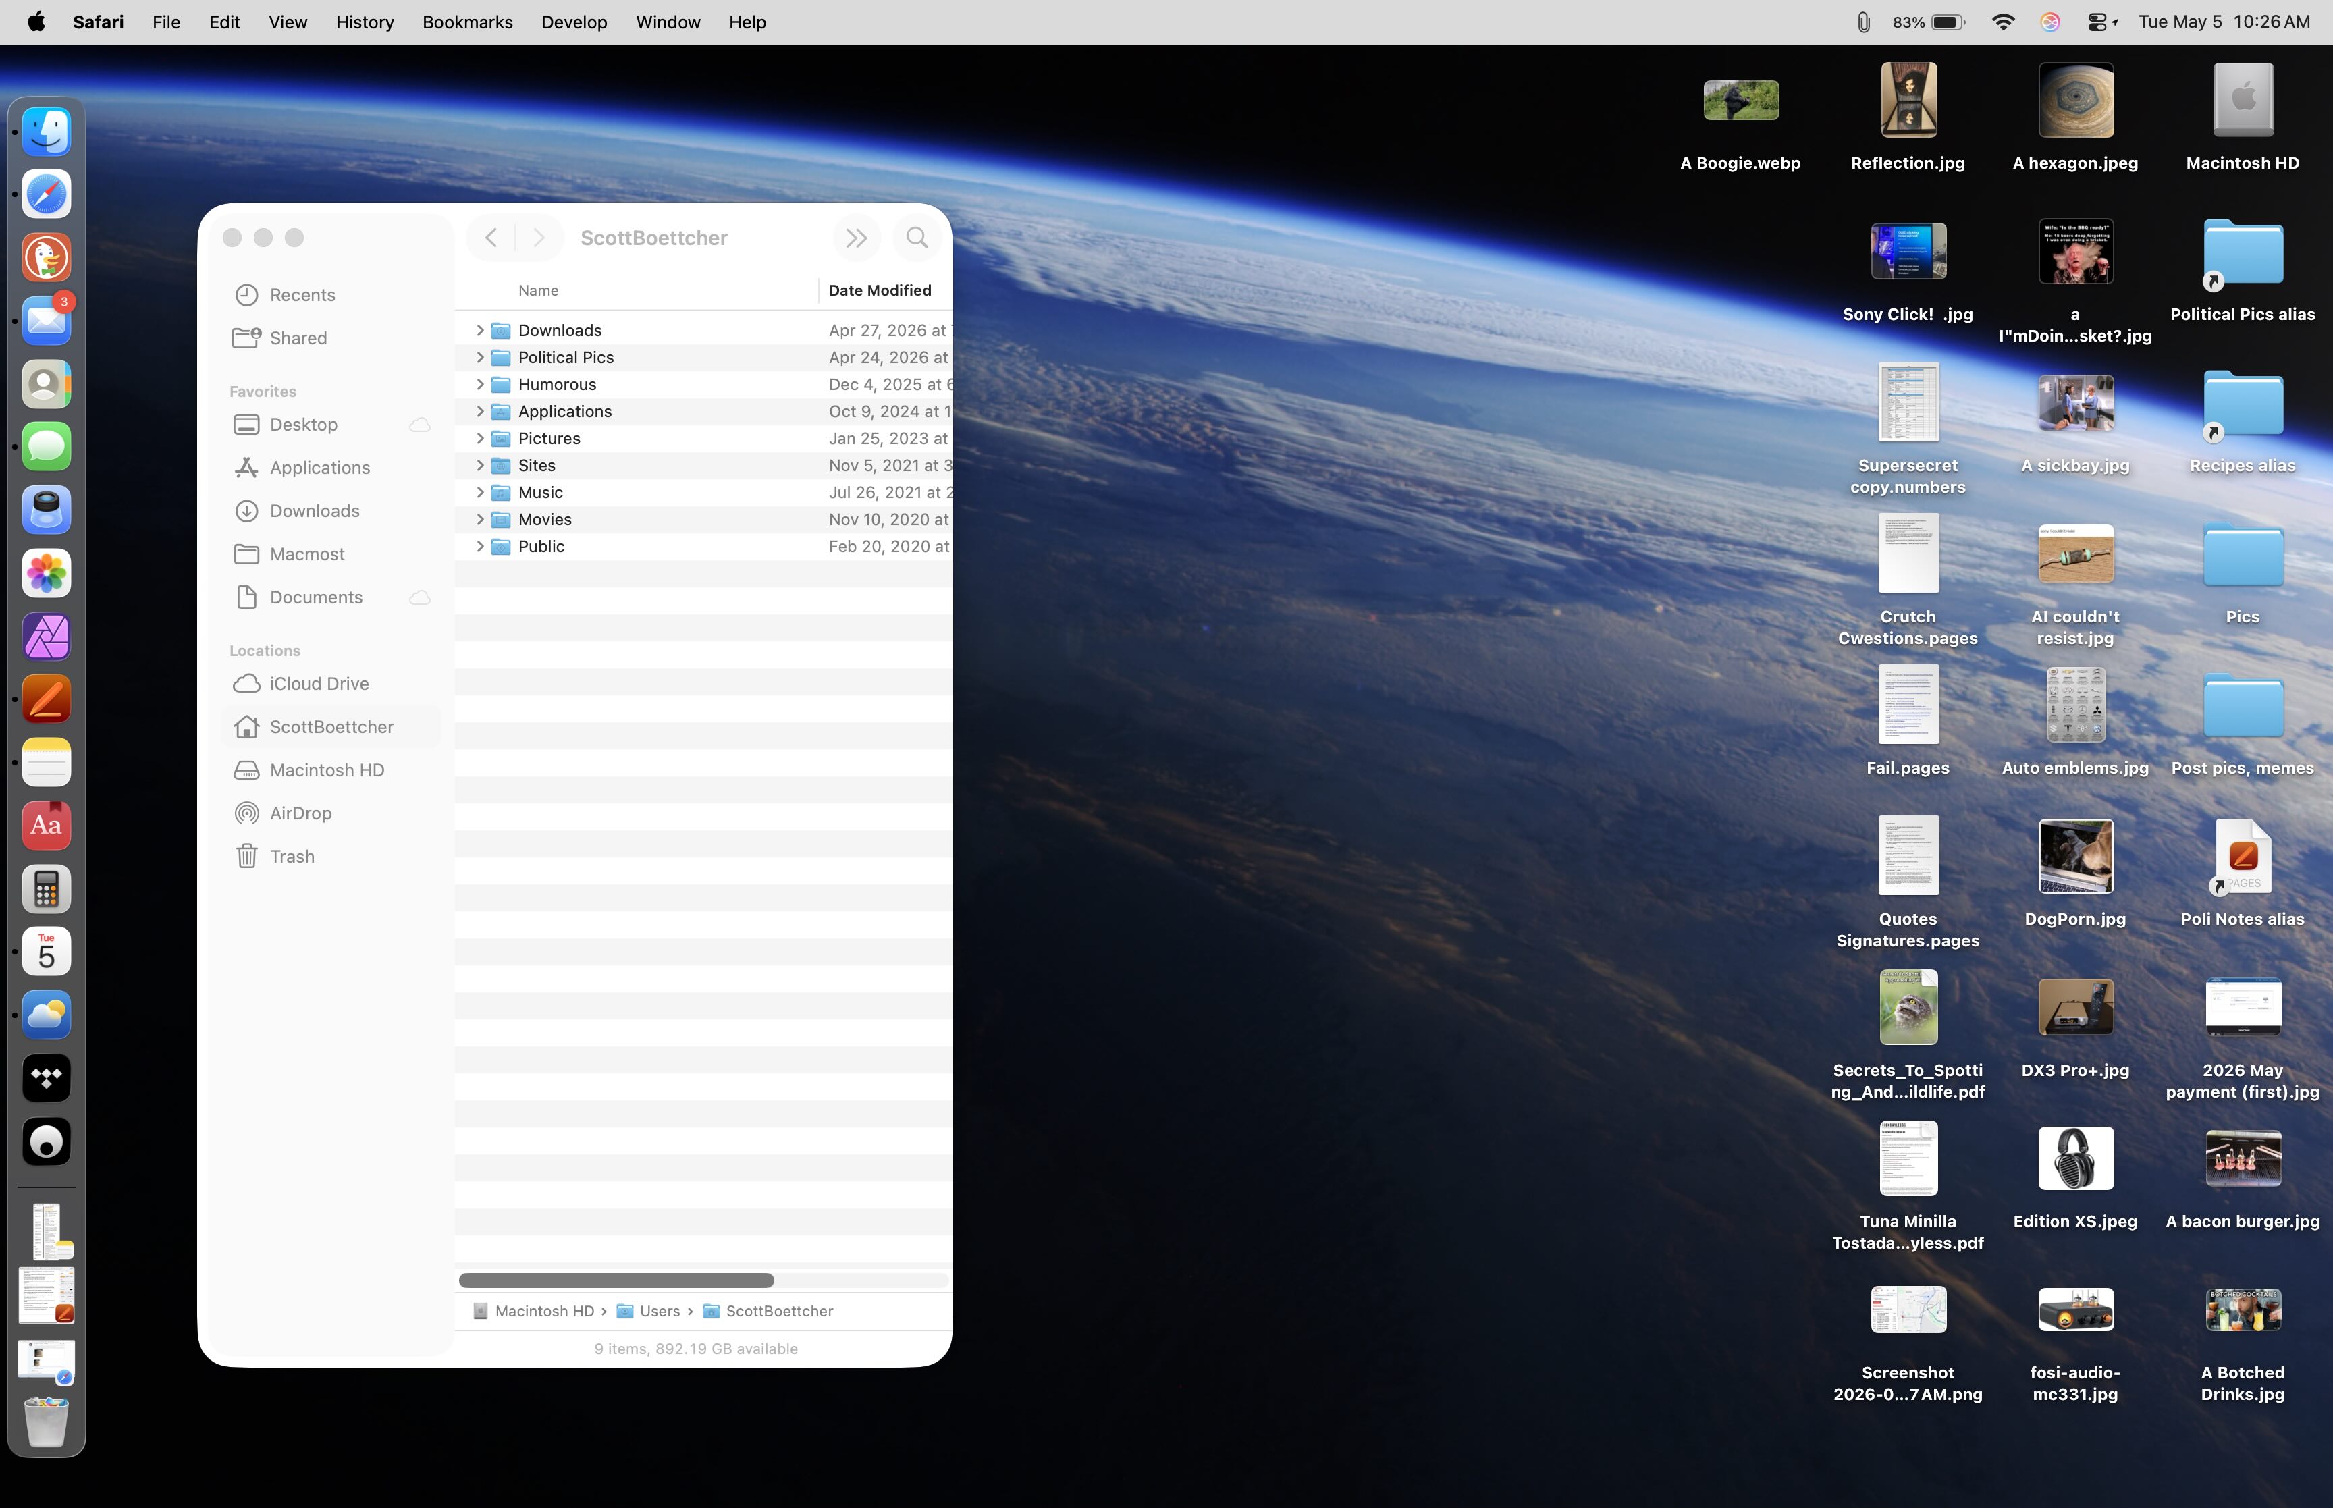Screen dimensions: 2333x1508
Task: Open Control Center in menu bar
Action: click(2101, 22)
